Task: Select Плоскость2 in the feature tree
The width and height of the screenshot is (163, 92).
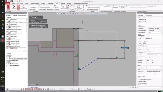Action: [x=13, y=35]
